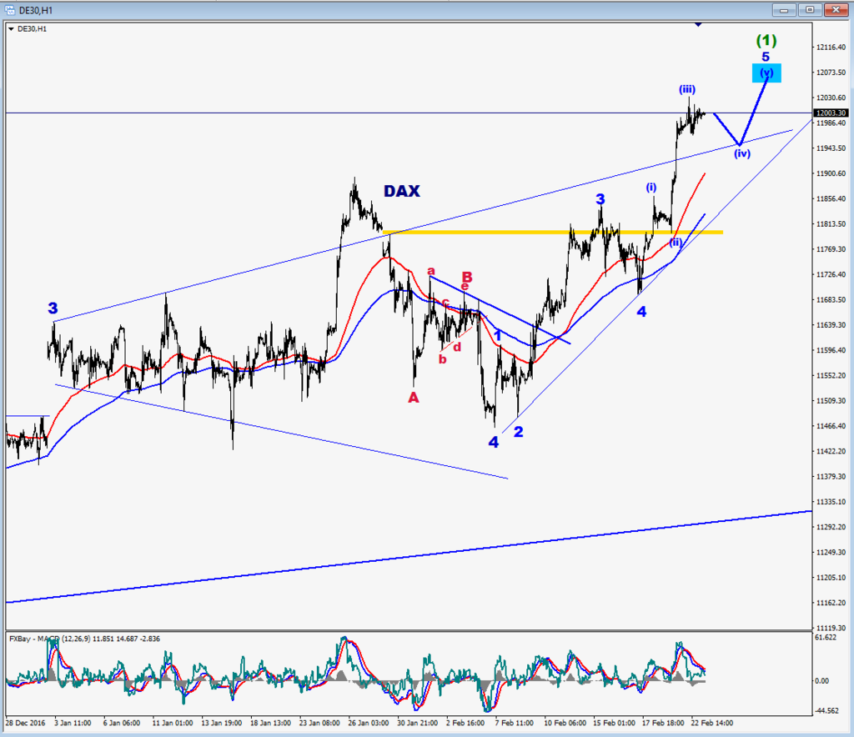
Task: Select the (i) wave label
Action: 651,188
